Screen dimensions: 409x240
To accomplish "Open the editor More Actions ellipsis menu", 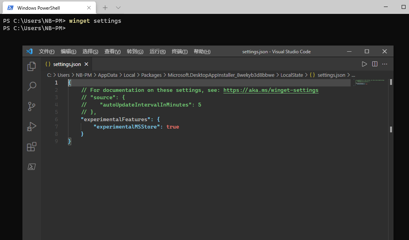I will pyautogui.click(x=385, y=64).
